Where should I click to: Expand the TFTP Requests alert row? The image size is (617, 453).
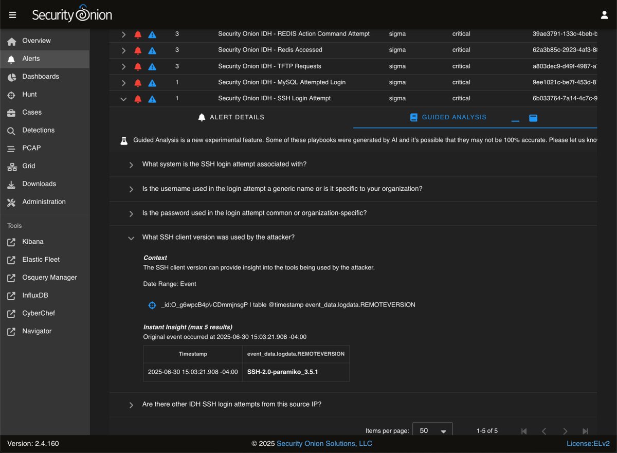click(123, 67)
